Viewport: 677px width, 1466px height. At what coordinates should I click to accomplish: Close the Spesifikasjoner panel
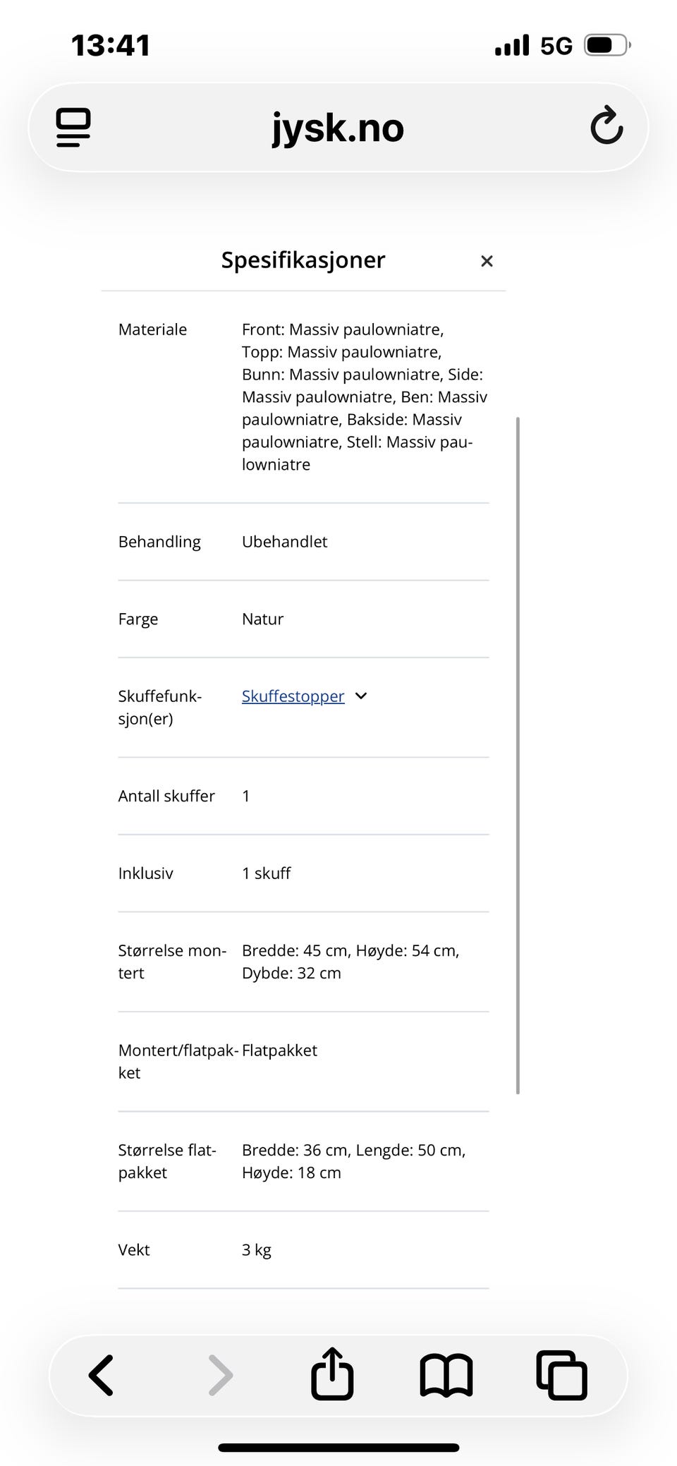point(487,261)
